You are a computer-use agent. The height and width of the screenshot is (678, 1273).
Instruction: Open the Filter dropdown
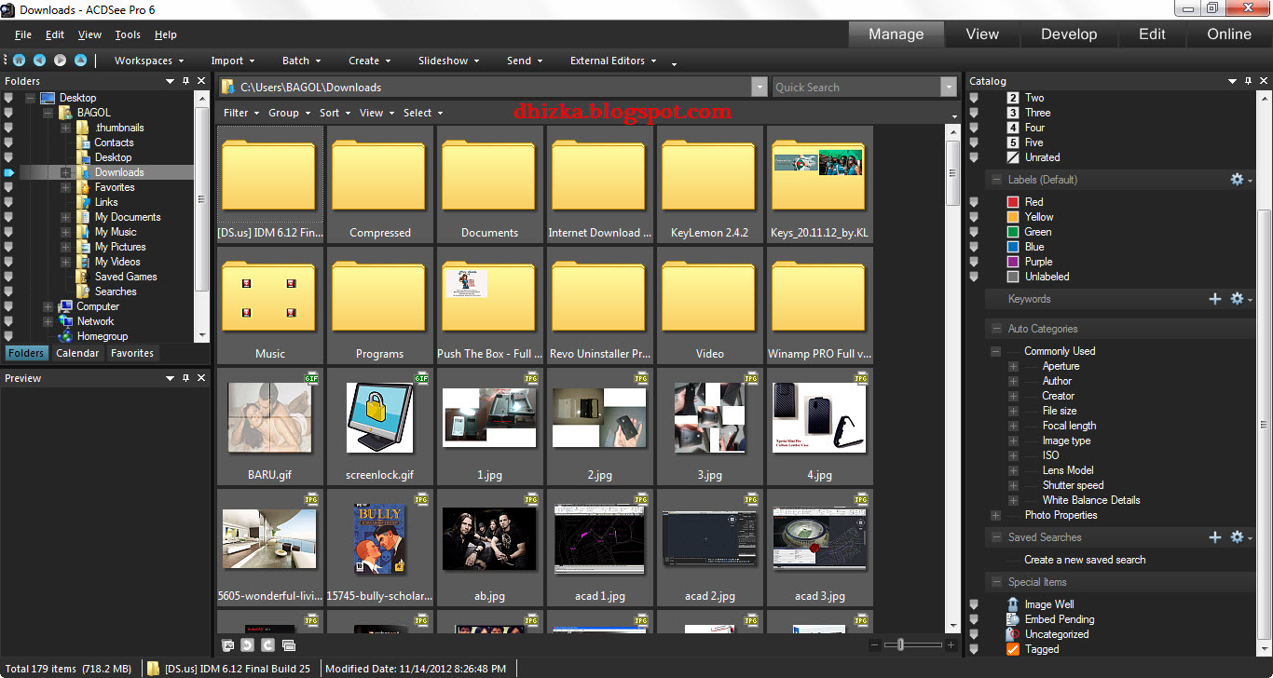pyautogui.click(x=242, y=113)
